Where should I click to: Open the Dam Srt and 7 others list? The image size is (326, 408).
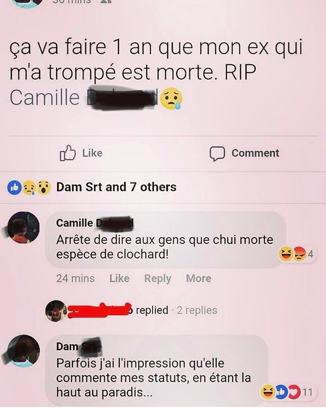click(116, 187)
